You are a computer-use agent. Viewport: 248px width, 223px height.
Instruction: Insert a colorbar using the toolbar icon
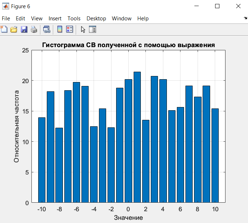point(60,29)
